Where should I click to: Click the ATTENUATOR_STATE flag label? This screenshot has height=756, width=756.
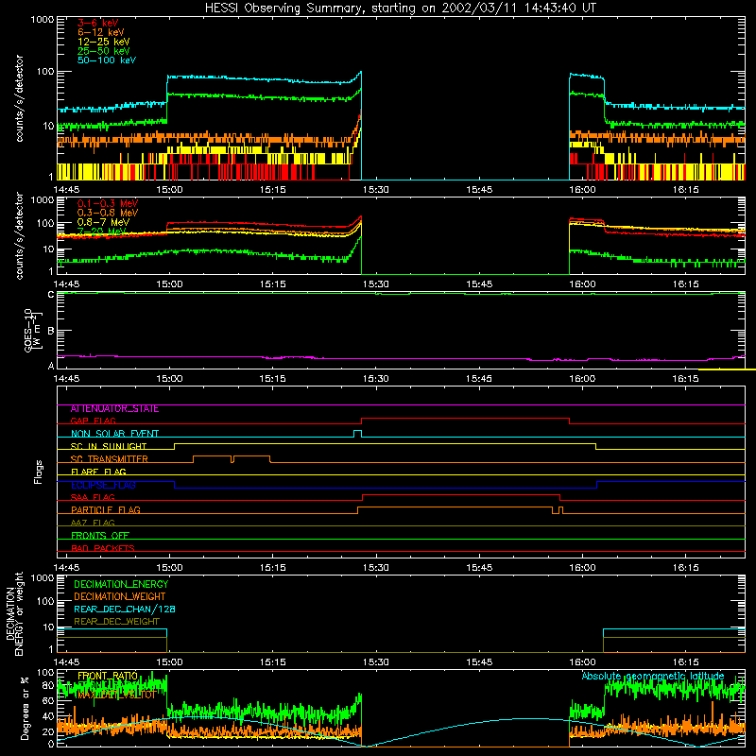[114, 408]
